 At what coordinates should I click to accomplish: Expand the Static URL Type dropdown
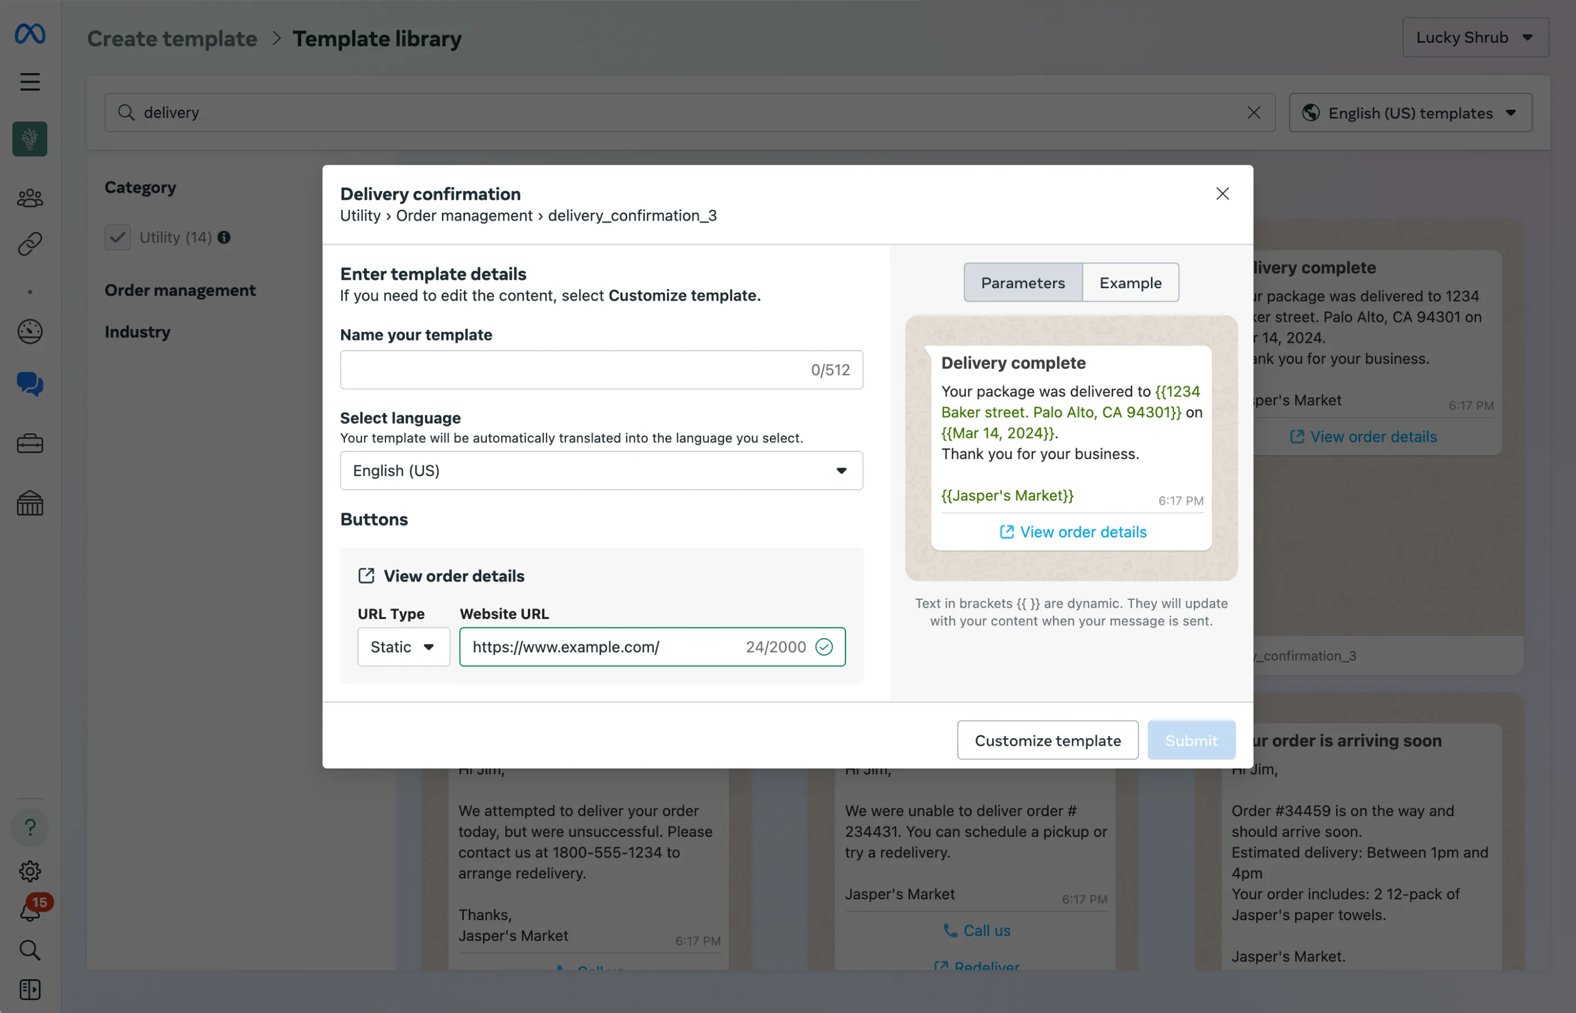point(402,647)
